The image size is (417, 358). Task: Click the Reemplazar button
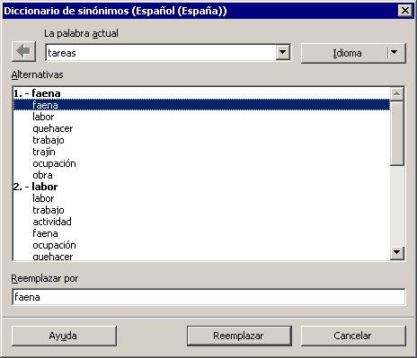(x=239, y=336)
